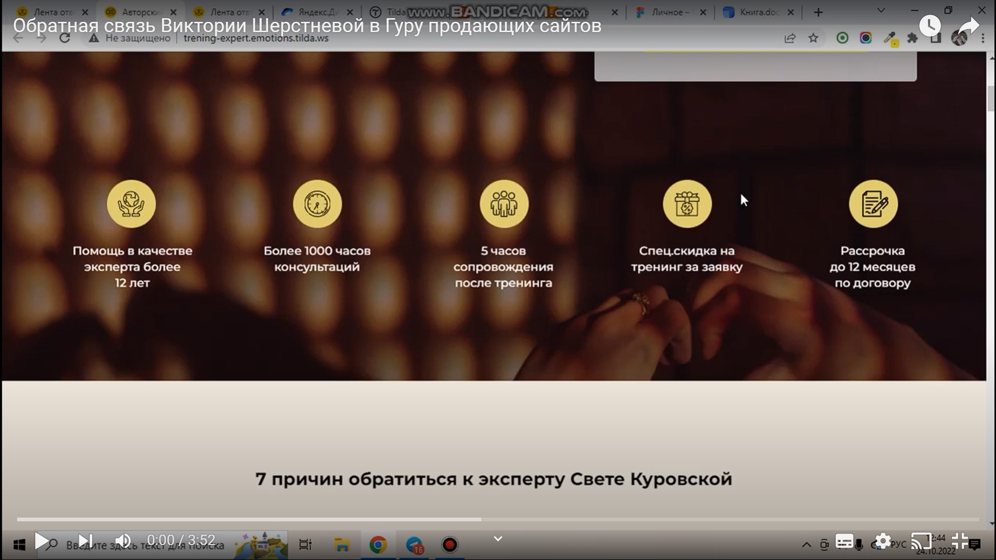Open video title 'Обратная связь Виктории Шерстневой'
Image resolution: width=996 pixels, height=560 pixels.
pyautogui.click(x=307, y=25)
